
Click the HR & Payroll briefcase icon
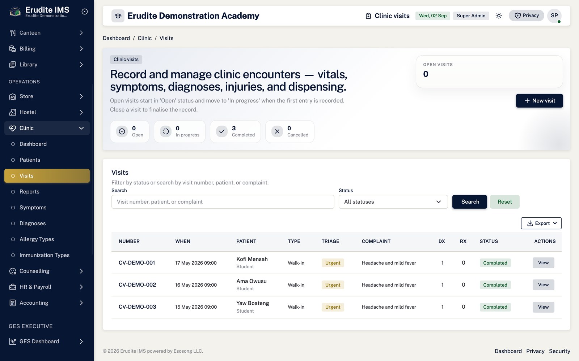pyautogui.click(x=13, y=287)
